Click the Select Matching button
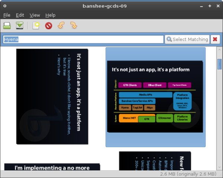Image resolution: width=223 pixels, height=178 pixels. tap(187, 39)
